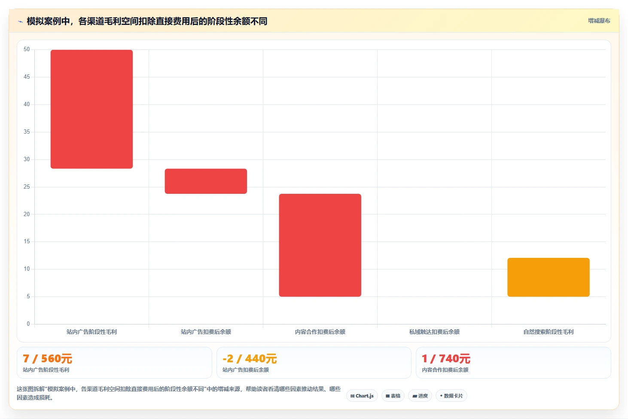Click the orange bar for 自然搜索阶段性毛利
Viewport: 628px width, 419px height.
click(x=549, y=277)
